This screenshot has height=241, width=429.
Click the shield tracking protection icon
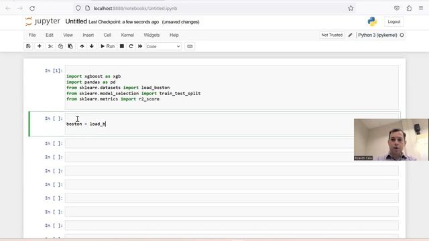78,9
